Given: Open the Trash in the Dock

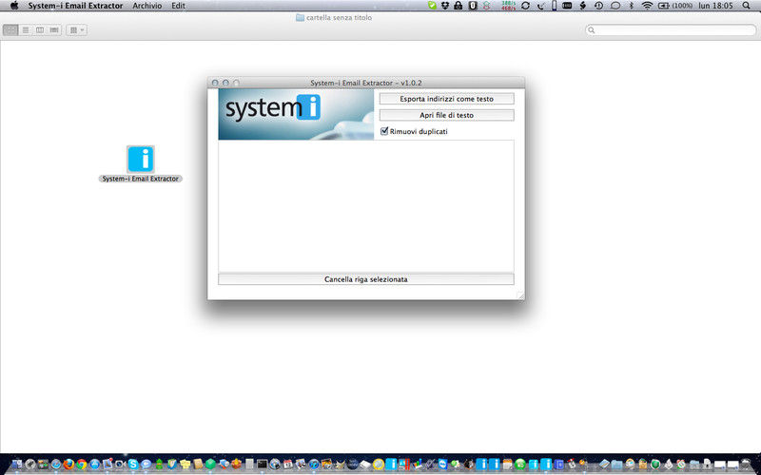Looking at the screenshot, I should coord(746,464).
